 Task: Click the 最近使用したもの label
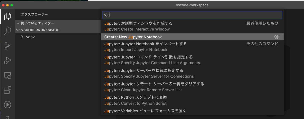tap(262, 23)
